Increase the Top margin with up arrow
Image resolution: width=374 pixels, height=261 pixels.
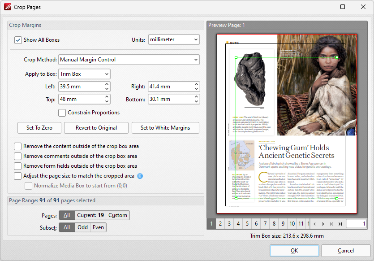tap(107, 97)
